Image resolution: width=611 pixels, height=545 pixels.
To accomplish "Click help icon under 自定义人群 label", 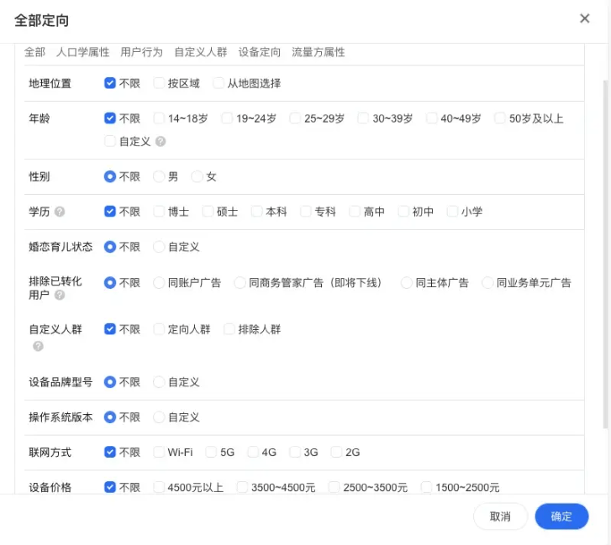I will tap(38, 346).
